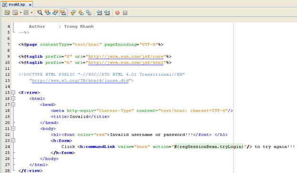Click Find Selection magnifier icon
The image size is (297, 173).
40,13
